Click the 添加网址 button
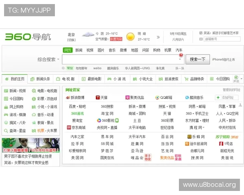 pyautogui.click(x=227, y=97)
